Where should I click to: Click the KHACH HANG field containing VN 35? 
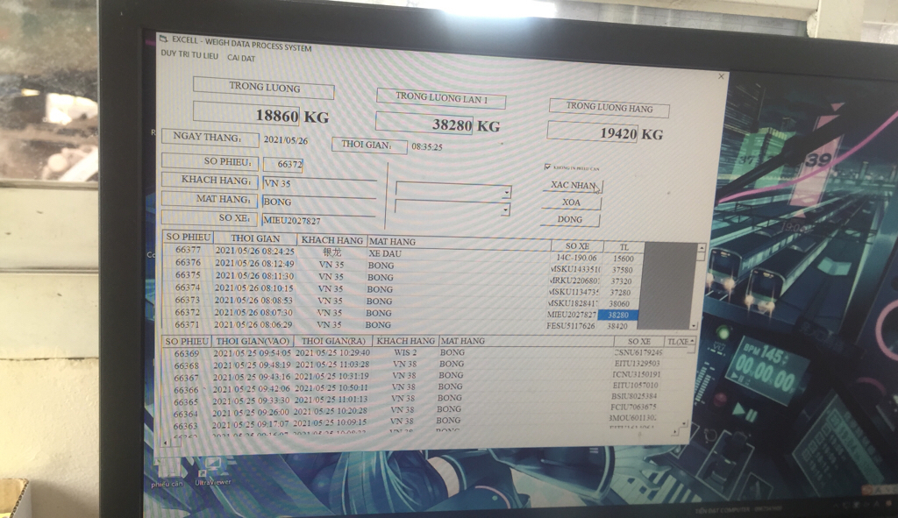(x=319, y=184)
